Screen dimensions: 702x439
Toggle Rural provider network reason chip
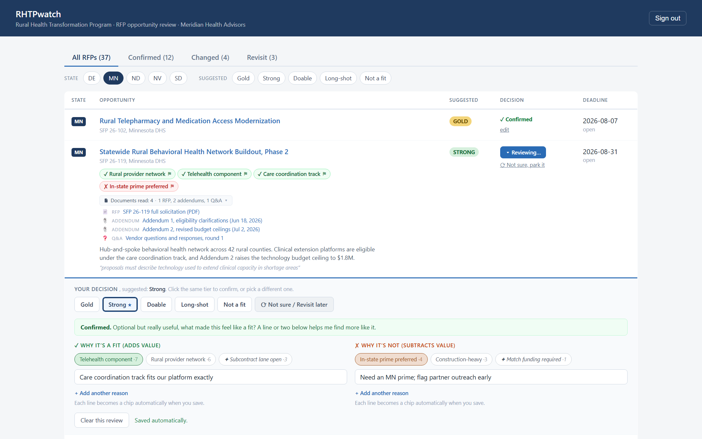(x=181, y=359)
